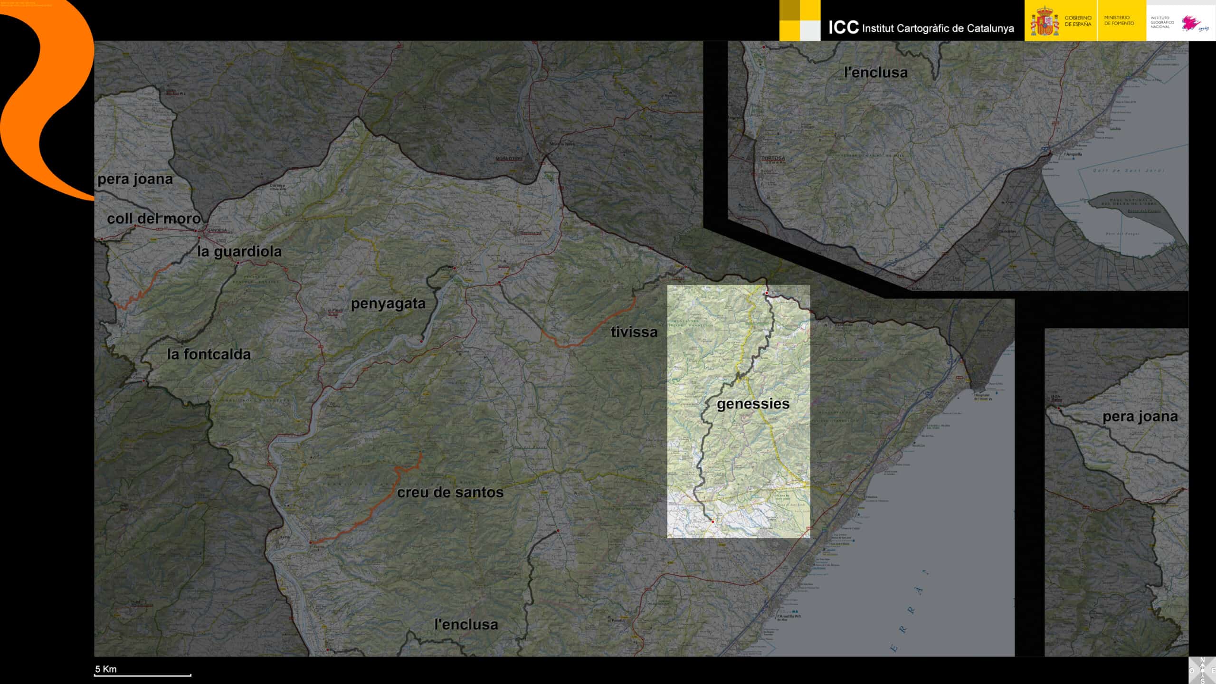Screen dimensions: 1216x684
Task: Click the Tortosa town name in inset
Action: pos(773,158)
